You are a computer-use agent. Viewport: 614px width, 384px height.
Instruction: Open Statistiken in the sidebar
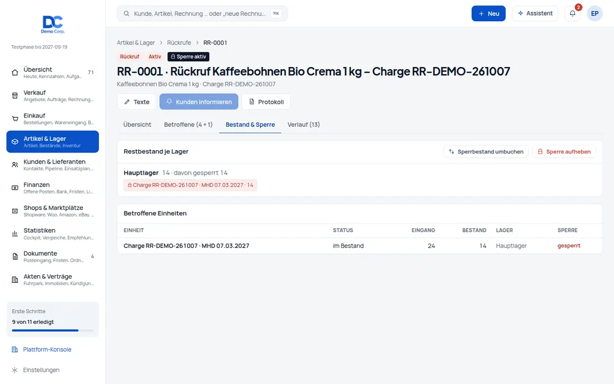(52, 234)
